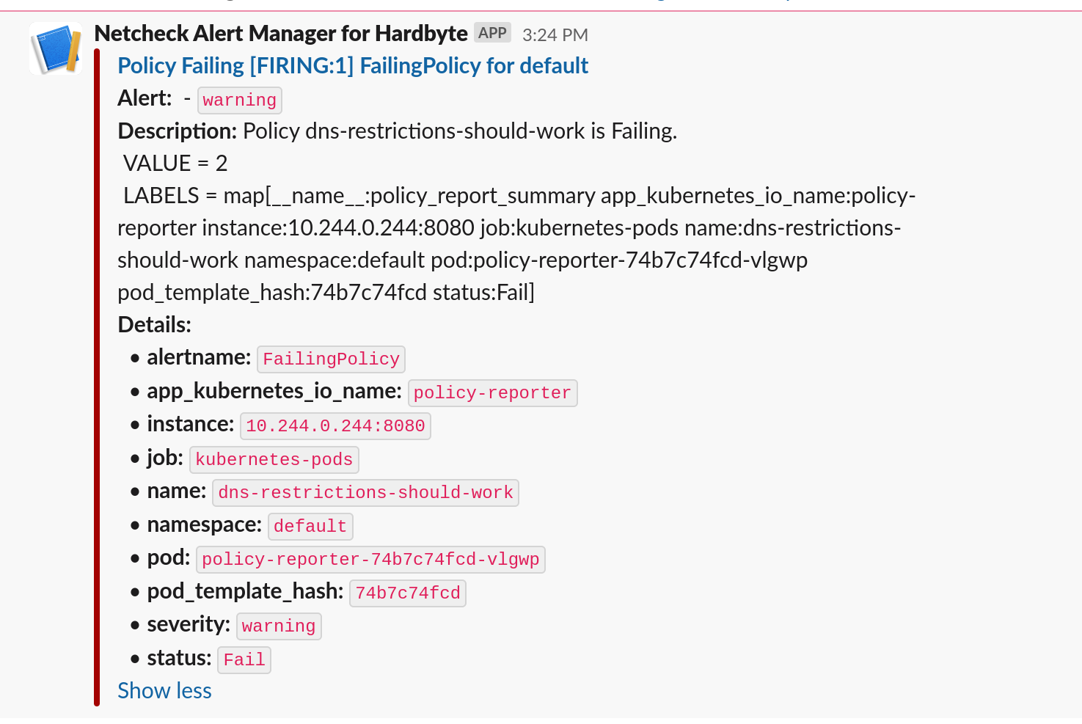Viewport: 1082px width, 724px height.
Task: Click the policy-reporter app name tag
Action: tap(492, 392)
